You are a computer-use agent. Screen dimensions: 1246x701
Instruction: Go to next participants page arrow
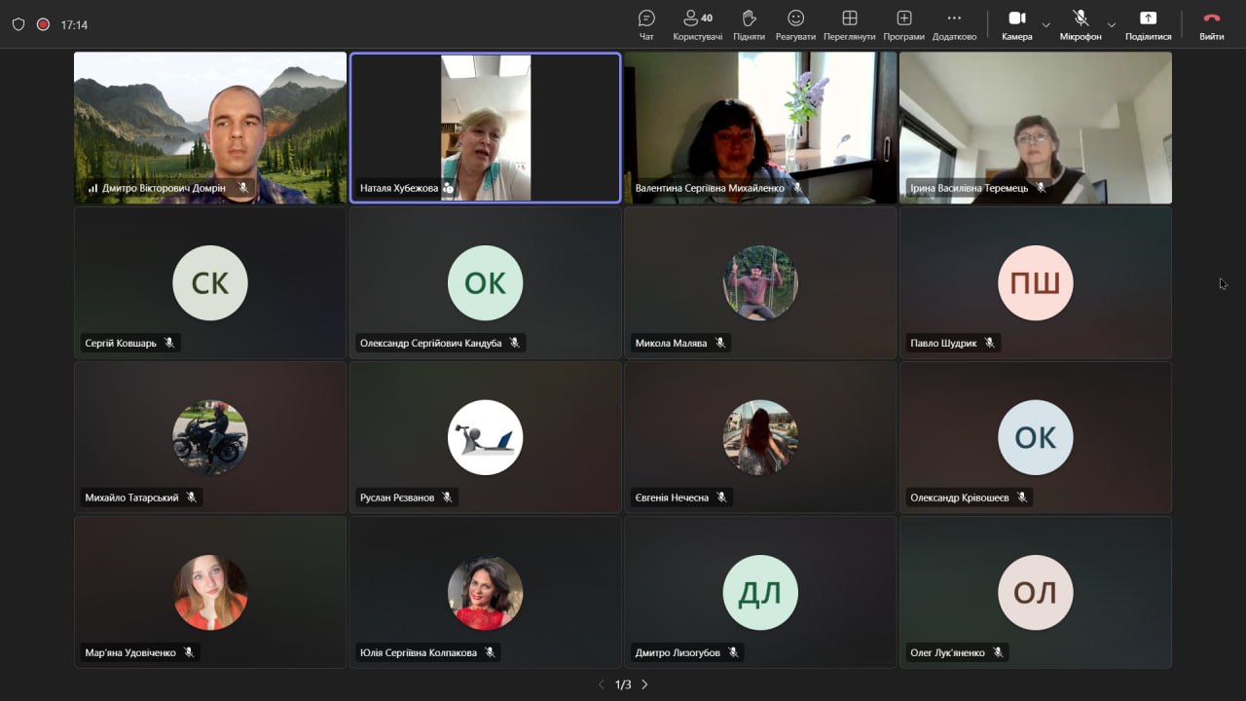pyautogui.click(x=644, y=684)
